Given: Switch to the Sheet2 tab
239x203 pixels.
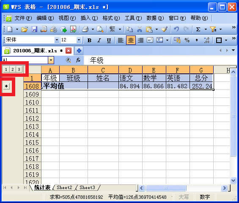Looking at the screenshot, I should click(x=64, y=187).
